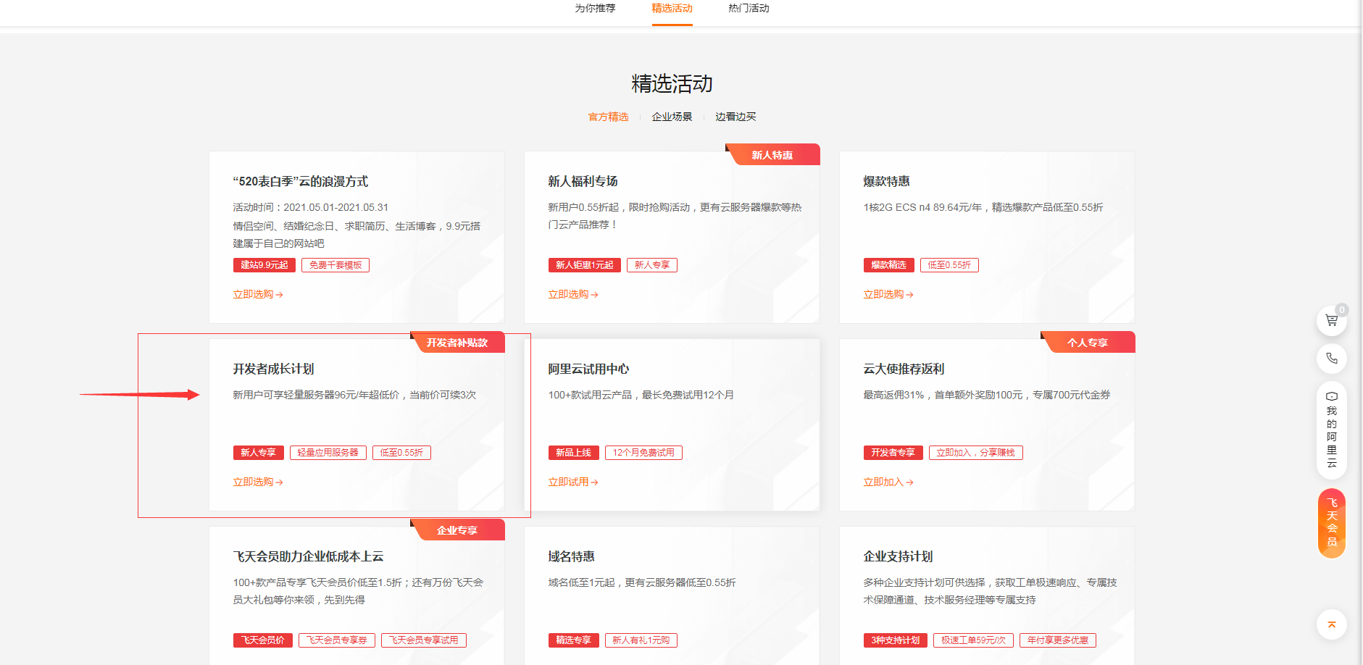Click 立即选购 under 新人福利专场
Image resolution: width=1363 pixels, height=665 pixels.
tap(573, 294)
